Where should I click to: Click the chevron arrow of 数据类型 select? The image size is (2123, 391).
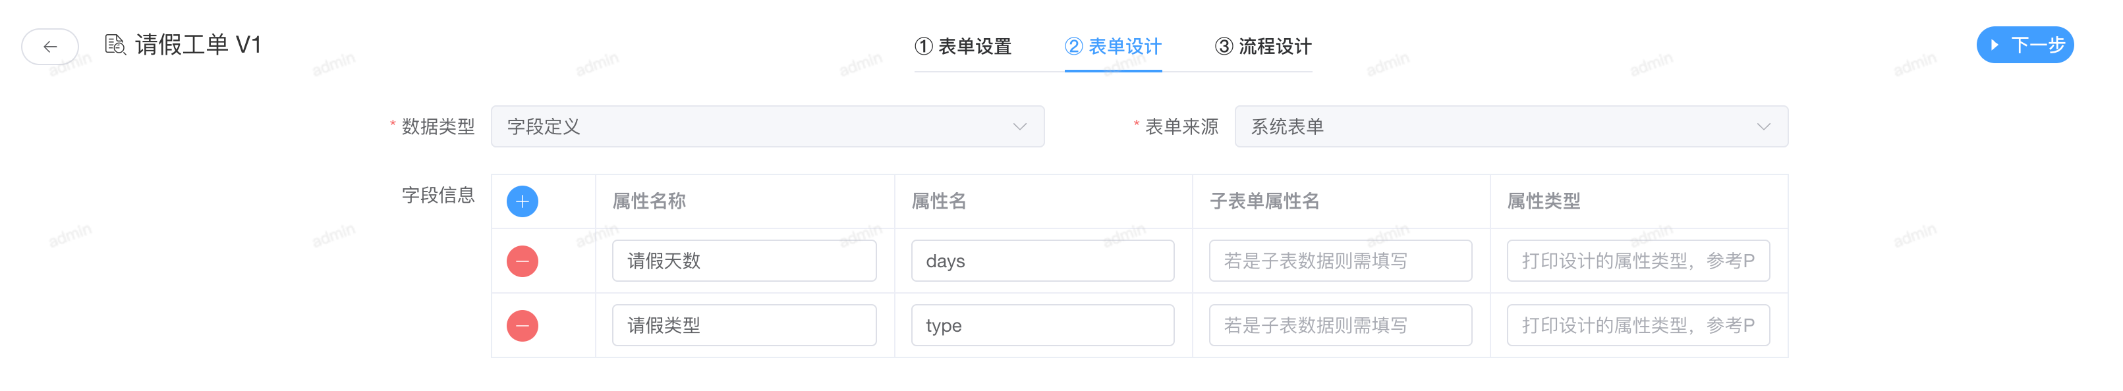[x=1019, y=127]
